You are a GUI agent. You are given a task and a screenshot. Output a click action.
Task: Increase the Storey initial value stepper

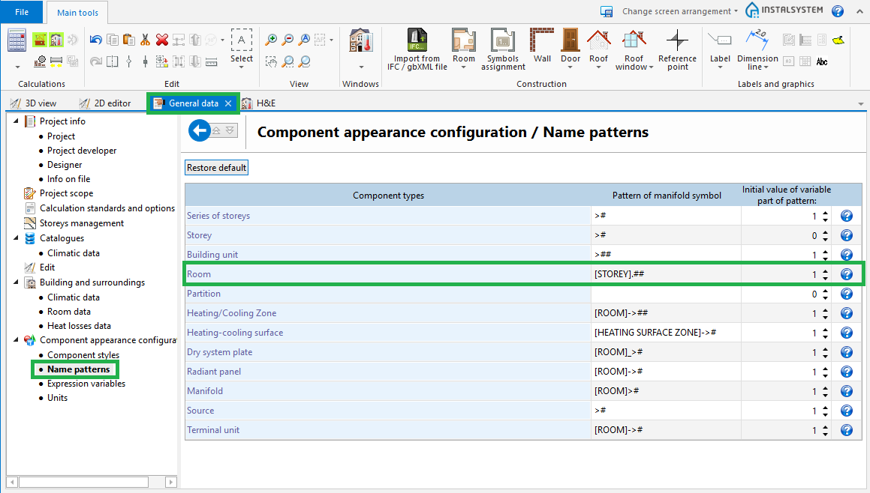(x=826, y=232)
